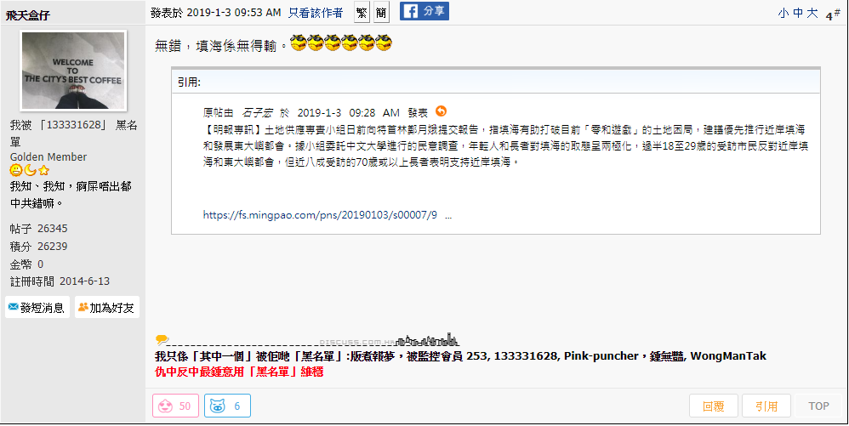Jump to page top with TOP button
Viewport: 849px width, 426px height.
818,406
